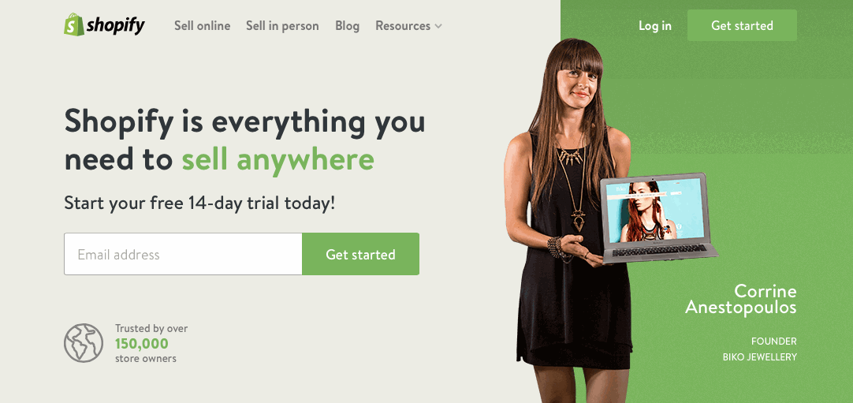Visit the Blog link
This screenshot has width=853, height=403.
(x=347, y=25)
